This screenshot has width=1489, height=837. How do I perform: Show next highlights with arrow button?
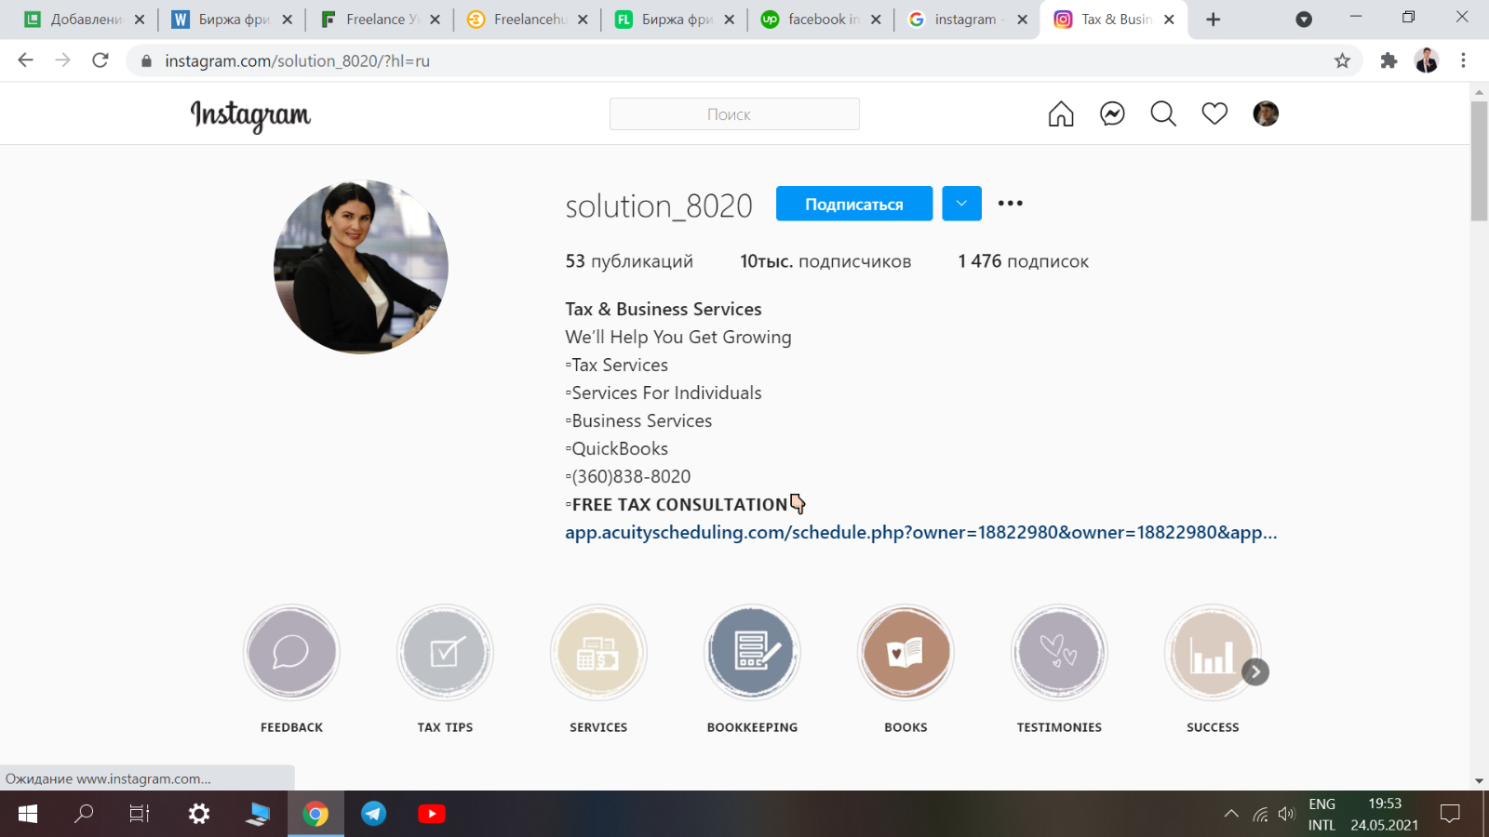[1255, 671]
